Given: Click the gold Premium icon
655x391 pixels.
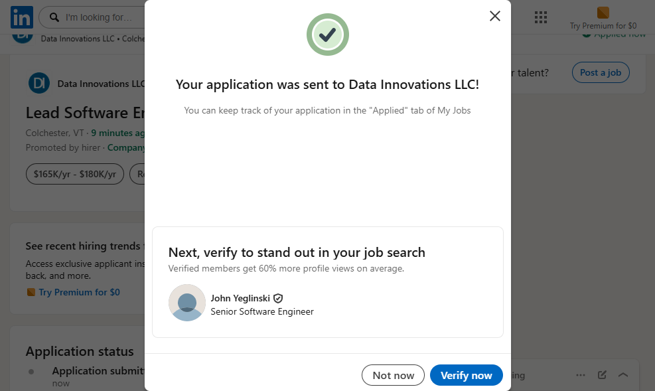Looking at the screenshot, I should pos(603,13).
